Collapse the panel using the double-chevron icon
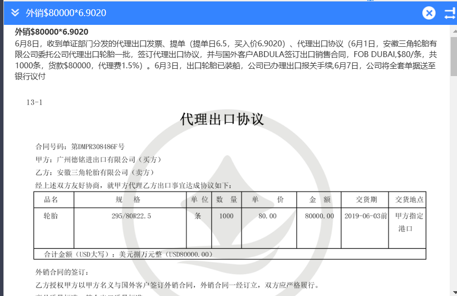The height and width of the screenshot is (296, 457). pyautogui.click(x=15, y=13)
